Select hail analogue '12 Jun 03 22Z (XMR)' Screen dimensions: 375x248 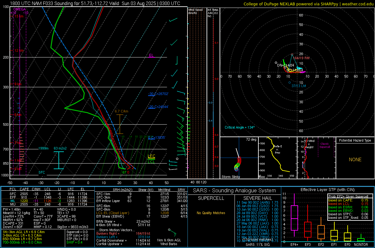tap(257, 234)
